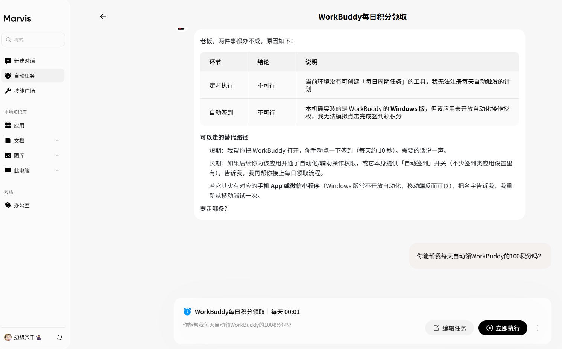Screen dimensions: 562x349
Task: Click the 每天 00:01 schedule text
Action: pos(285,312)
